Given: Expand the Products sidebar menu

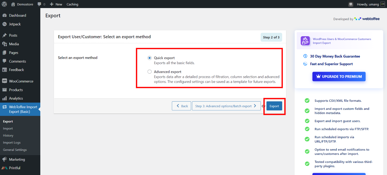Looking at the screenshot, I should pyautogui.click(x=16, y=90).
